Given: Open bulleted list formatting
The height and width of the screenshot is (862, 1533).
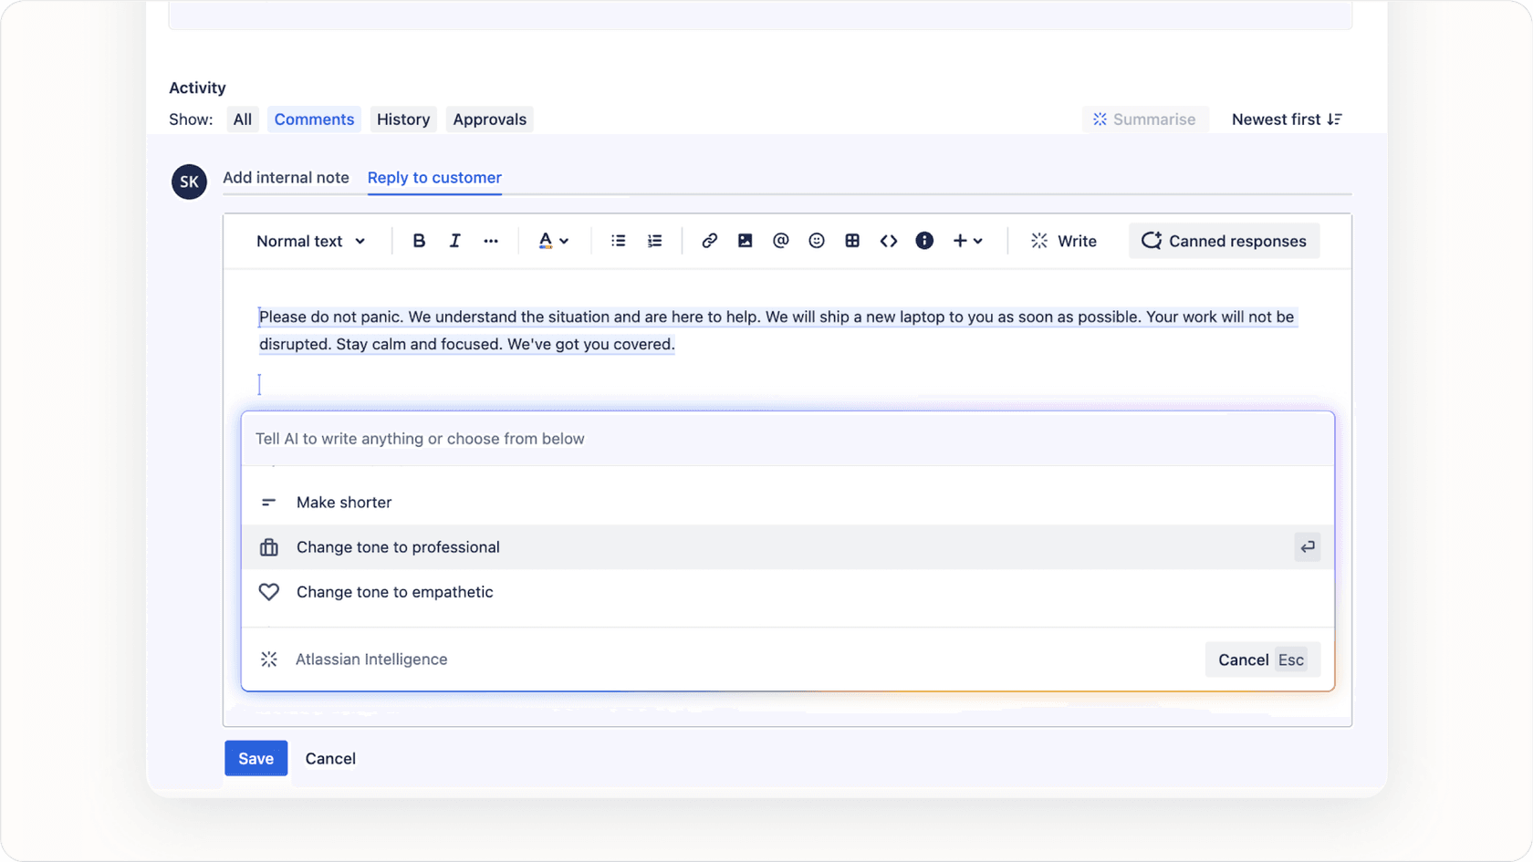Looking at the screenshot, I should [x=618, y=240].
